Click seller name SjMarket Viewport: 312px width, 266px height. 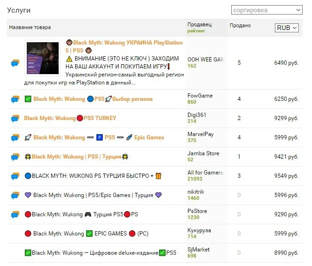pos(198,250)
